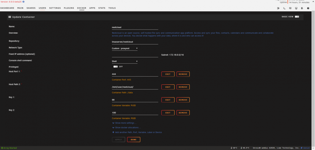Click the Host Port 1 field 444

(135, 74)
